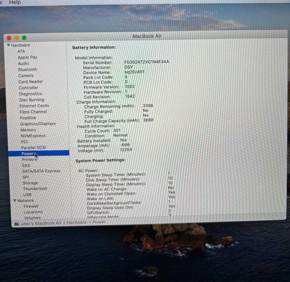The height and width of the screenshot is (282, 290).
Task: Select the highlighted Power entry
Action: point(39,153)
